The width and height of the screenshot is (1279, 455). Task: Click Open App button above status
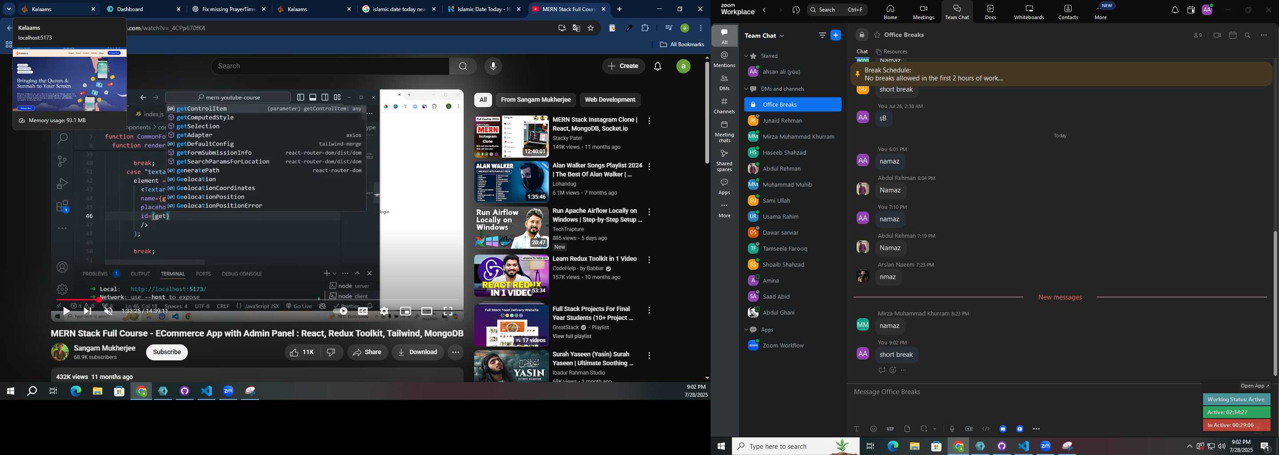click(x=1255, y=386)
